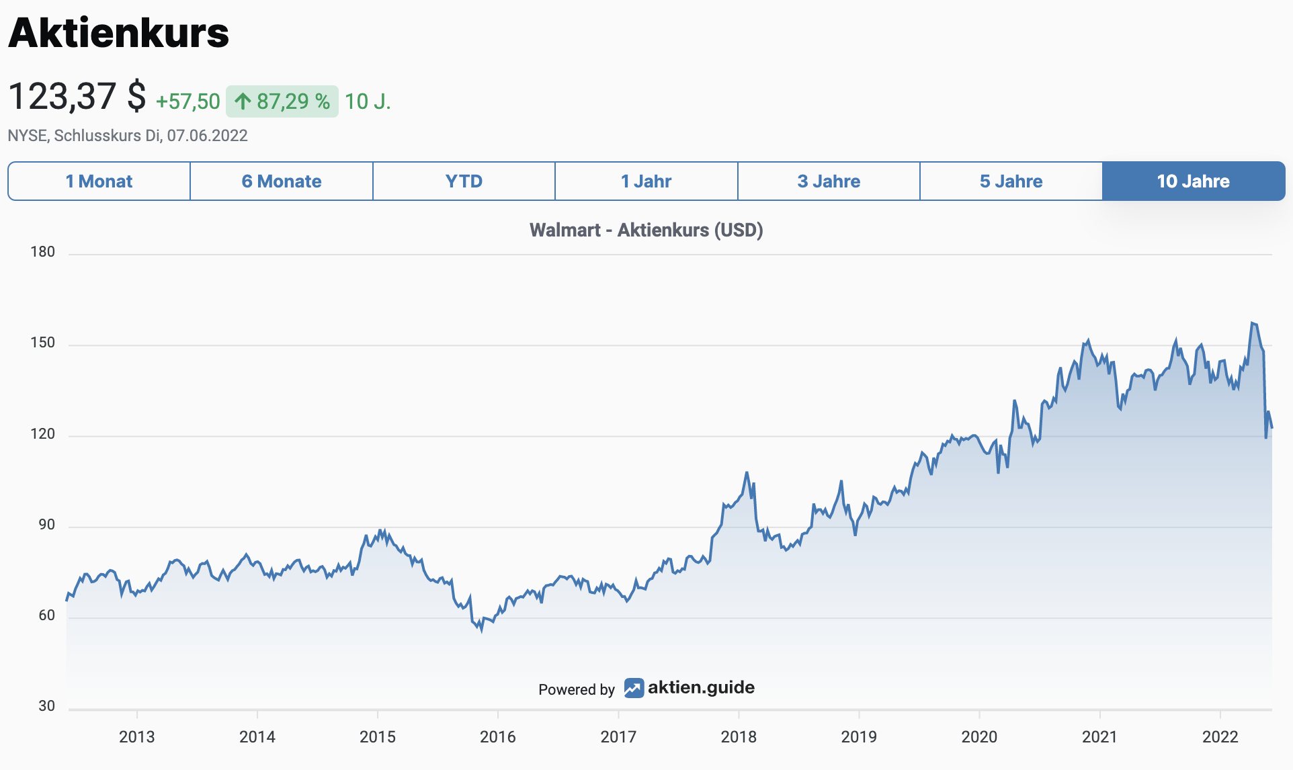Image resolution: width=1293 pixels, height=770 pixels.
Task: Click the Powered by text
Action: [x=577, y=689]
